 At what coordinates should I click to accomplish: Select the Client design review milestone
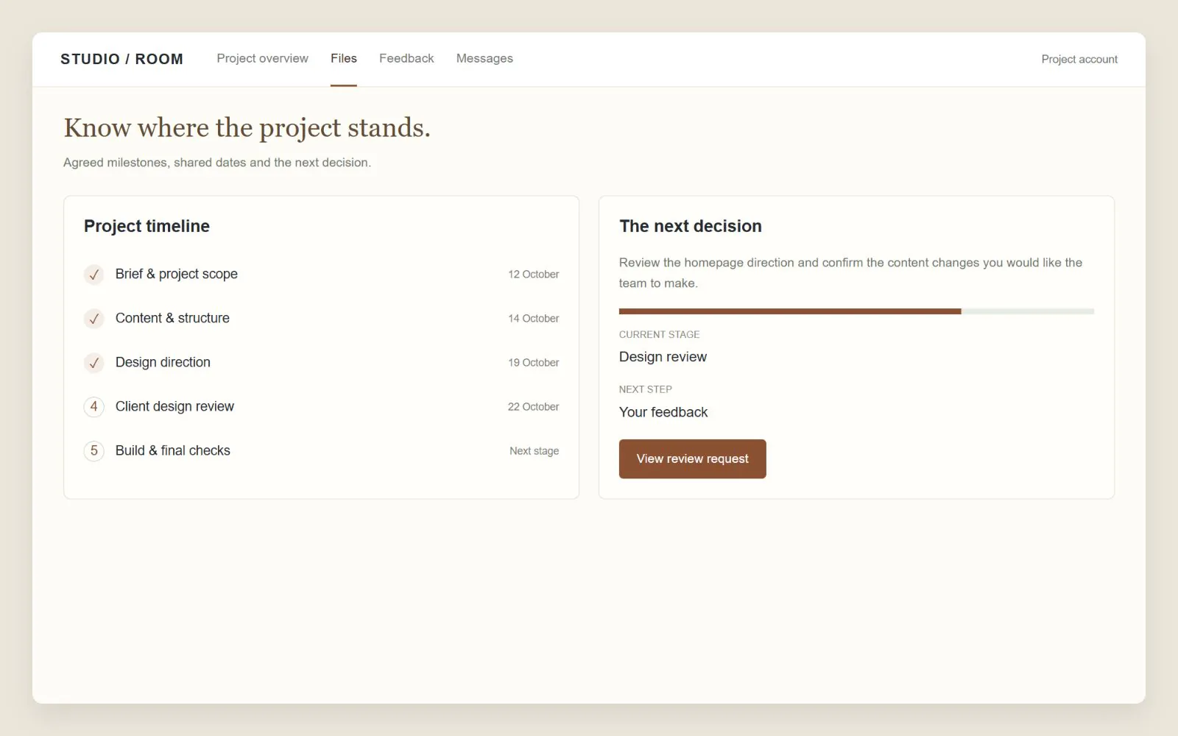[321, 406]
